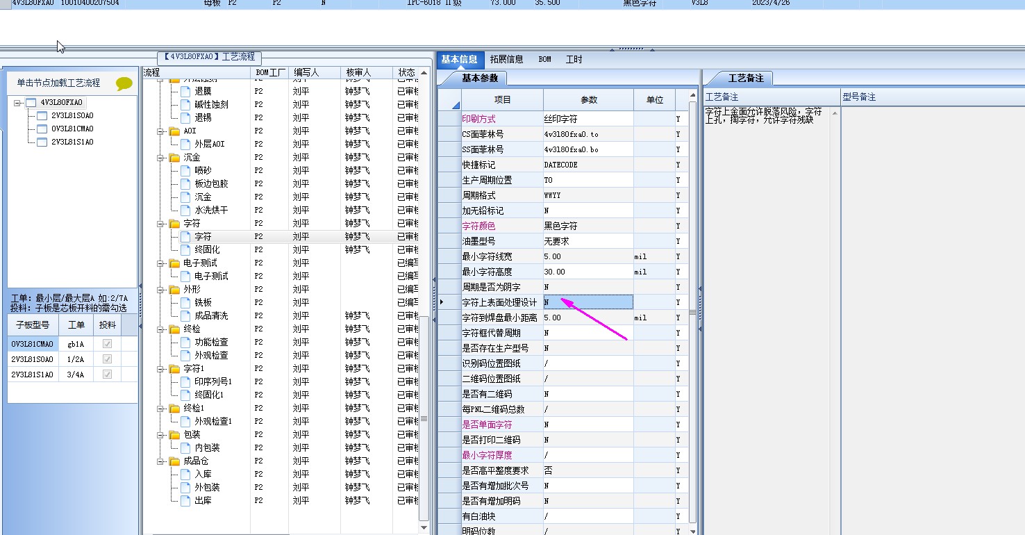This screenshot has height=535, width=1025.
Task: Click the document icon of 终固化 step
Action: pos(185,249)
